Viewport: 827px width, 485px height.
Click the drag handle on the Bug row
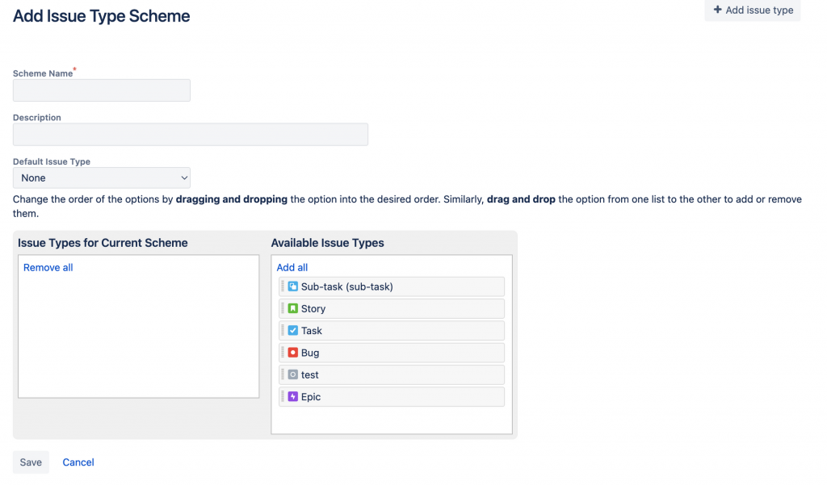[283, 353]
